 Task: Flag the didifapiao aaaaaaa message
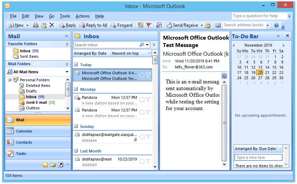[148, 137]
